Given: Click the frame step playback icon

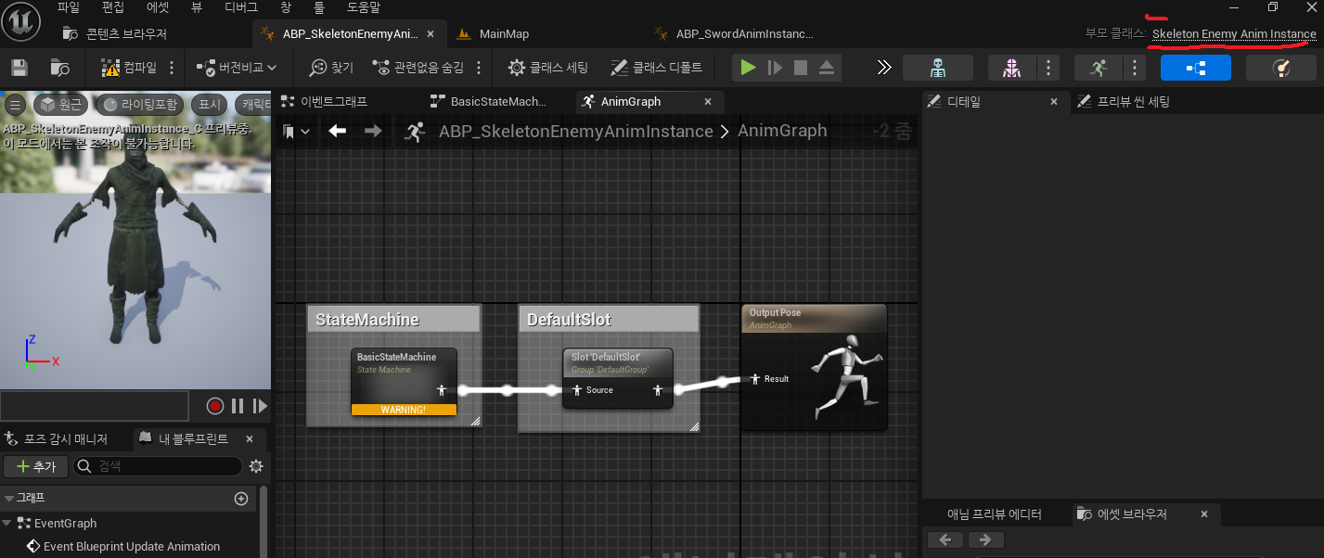Looking at the screenshot, I should 775,68.
